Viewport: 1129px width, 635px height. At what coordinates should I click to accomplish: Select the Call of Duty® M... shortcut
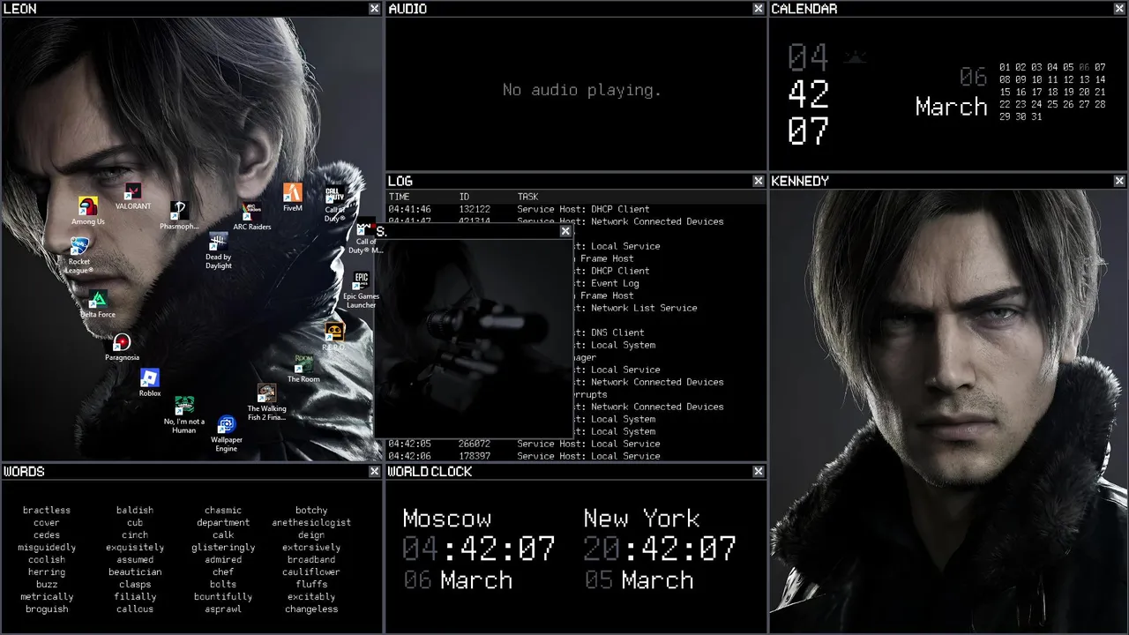[x=365, y=235]
